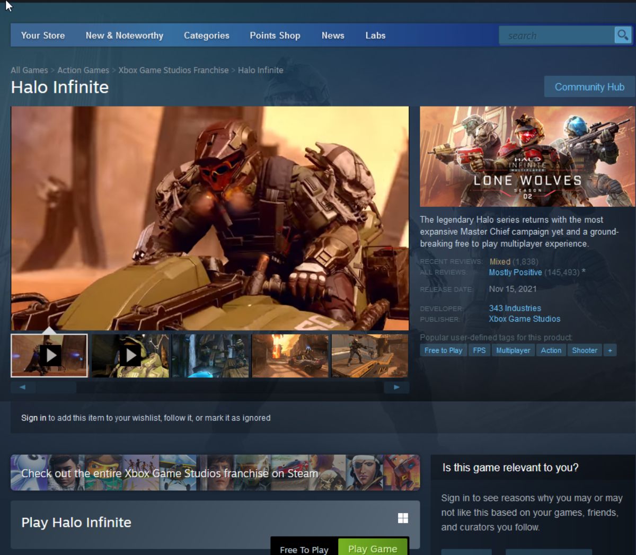View the Mostly Positive reviews
Screen dimensions: 636x555
pyautogui.click(x=515, y=272)
